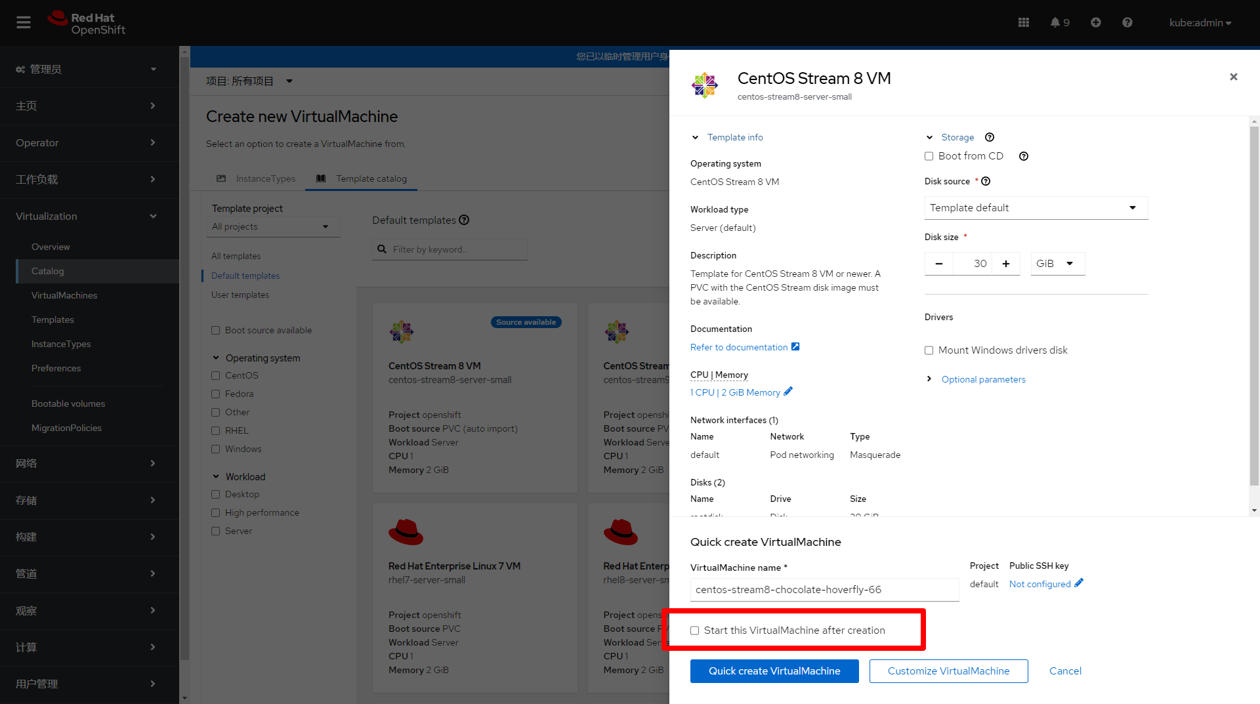Screen dimensions: 1260x704
Task: Switch to the InstanceTypes tab
Action: click(x=256, y=178)
